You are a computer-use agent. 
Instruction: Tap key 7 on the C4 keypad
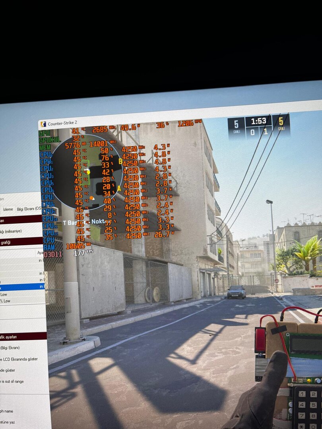[x=302, y=415]
